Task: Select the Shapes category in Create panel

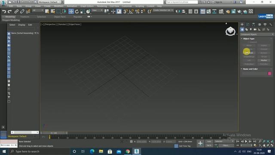Action: [246, 30]
